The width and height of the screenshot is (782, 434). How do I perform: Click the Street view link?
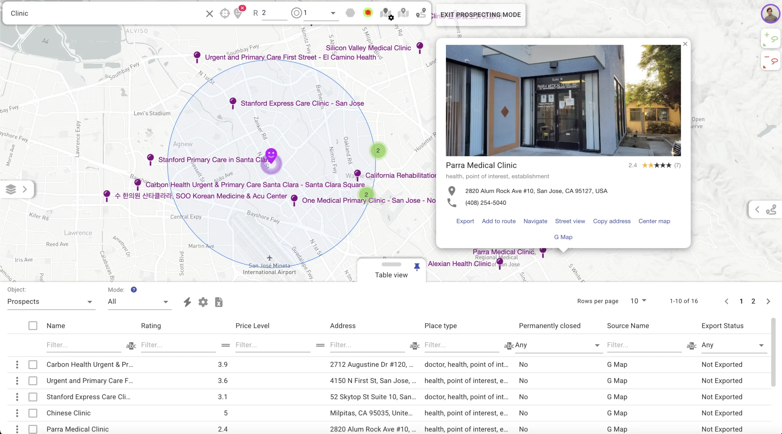click(x=570, y=221)
